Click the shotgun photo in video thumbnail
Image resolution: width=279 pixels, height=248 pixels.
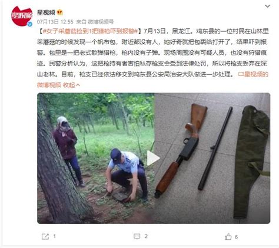pyautogui.click(x=212, y=158)
